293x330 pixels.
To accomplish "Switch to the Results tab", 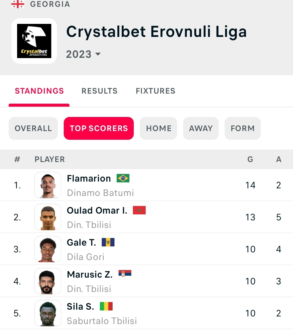I will pyautogui.click(x=100, y=91).
